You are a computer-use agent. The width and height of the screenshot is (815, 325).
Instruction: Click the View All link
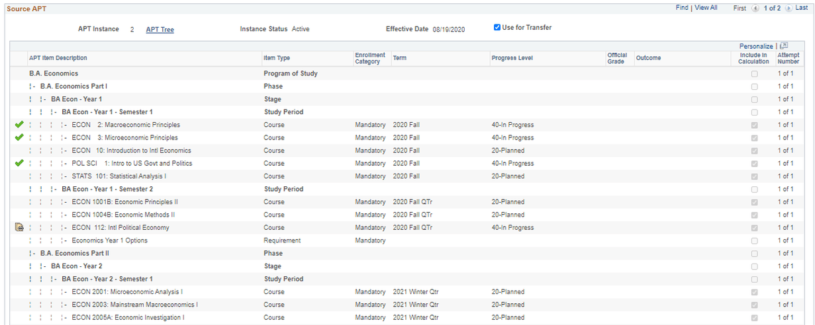[x=705, y=8]
